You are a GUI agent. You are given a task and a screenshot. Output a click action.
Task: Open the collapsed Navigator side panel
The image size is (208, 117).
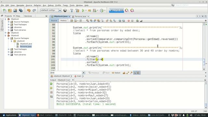pos(2,25)
